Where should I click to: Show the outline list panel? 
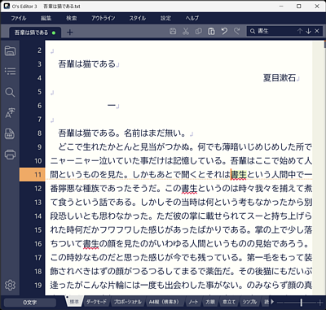10,72
